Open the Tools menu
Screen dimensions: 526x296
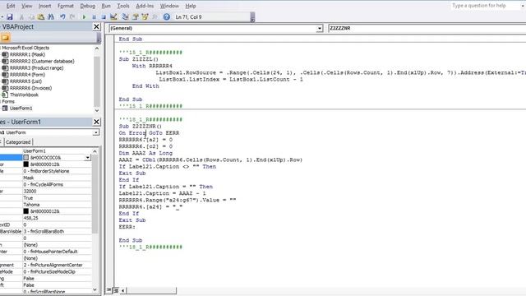[x=123, y=6]
